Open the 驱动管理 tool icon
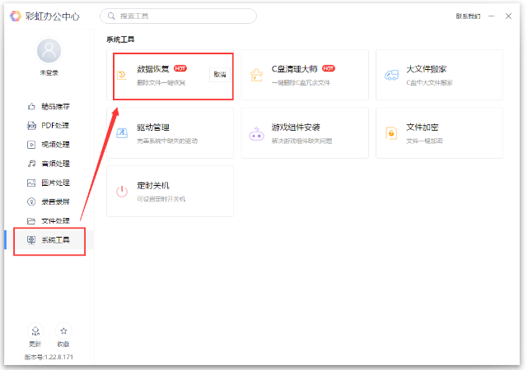The height and width of the screenshot is (370, 528). coord(122,133)
